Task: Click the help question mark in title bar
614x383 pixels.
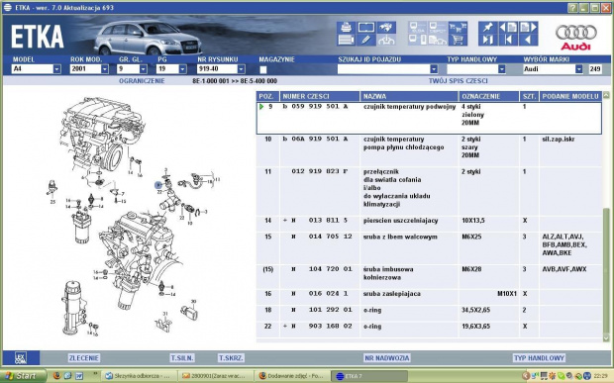Action: point(572,8)
